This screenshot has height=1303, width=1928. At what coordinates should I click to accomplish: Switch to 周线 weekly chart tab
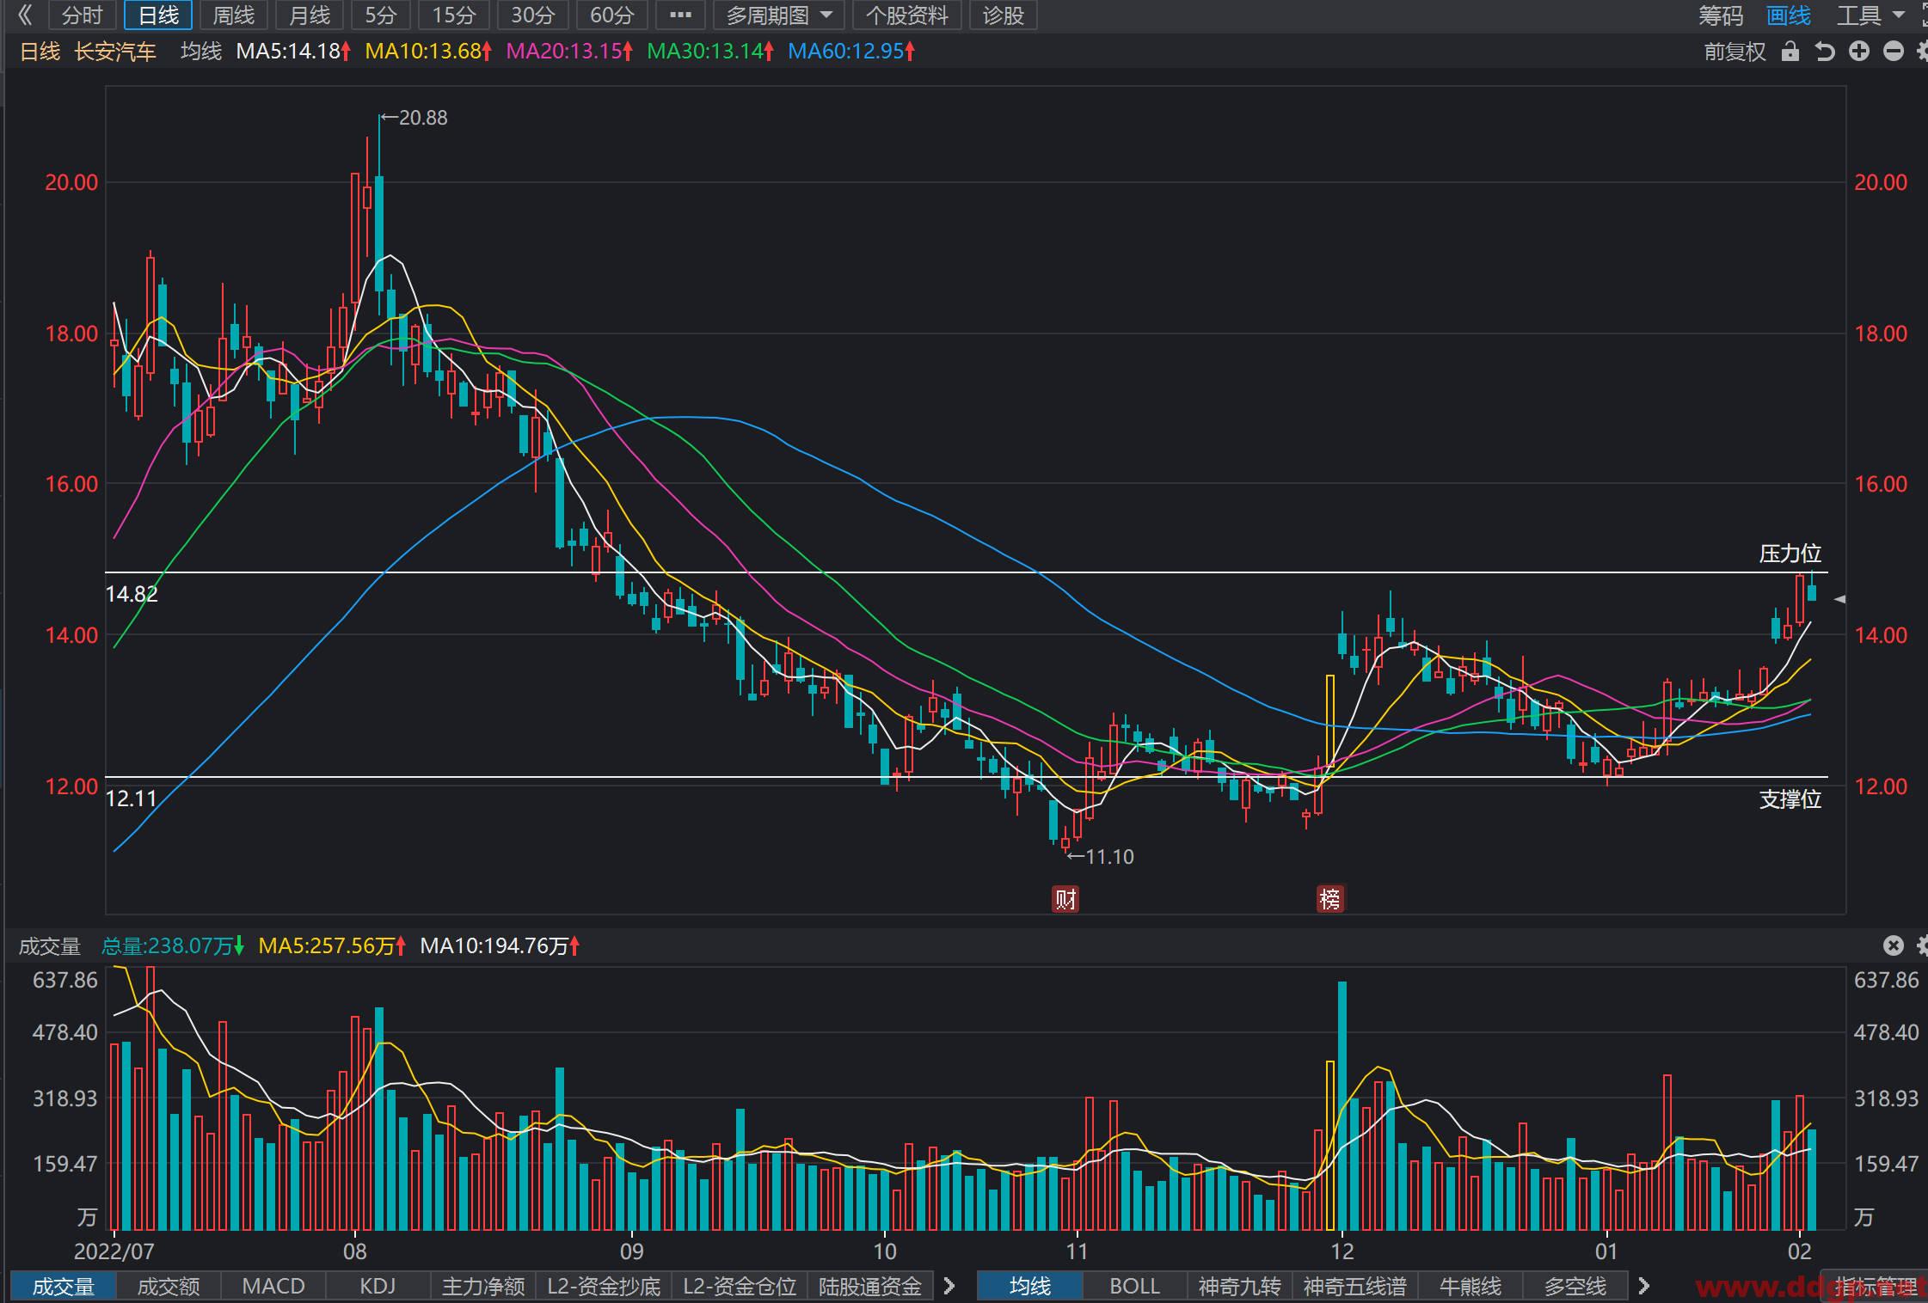point(234,15)
